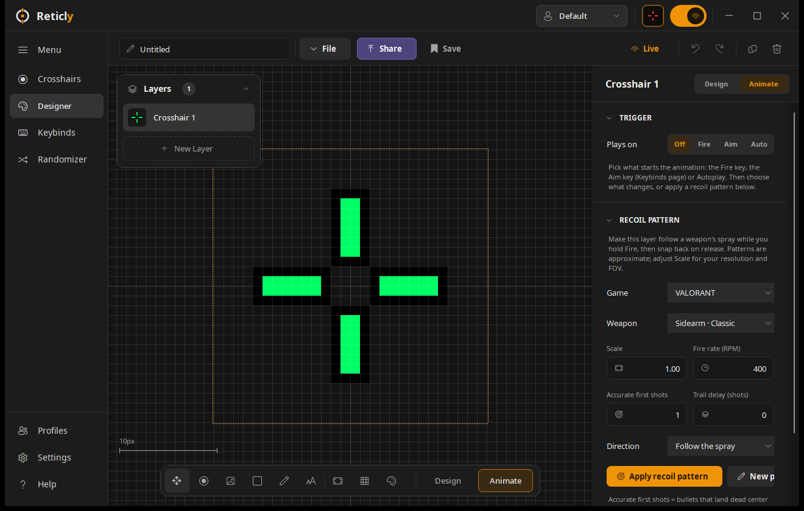Screen dimensions: 804x511
Task: Collapse the TRIGGER section
Action: [610, 117]
